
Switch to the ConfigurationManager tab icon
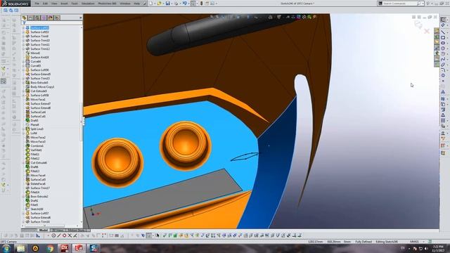[x=37, y=18]
